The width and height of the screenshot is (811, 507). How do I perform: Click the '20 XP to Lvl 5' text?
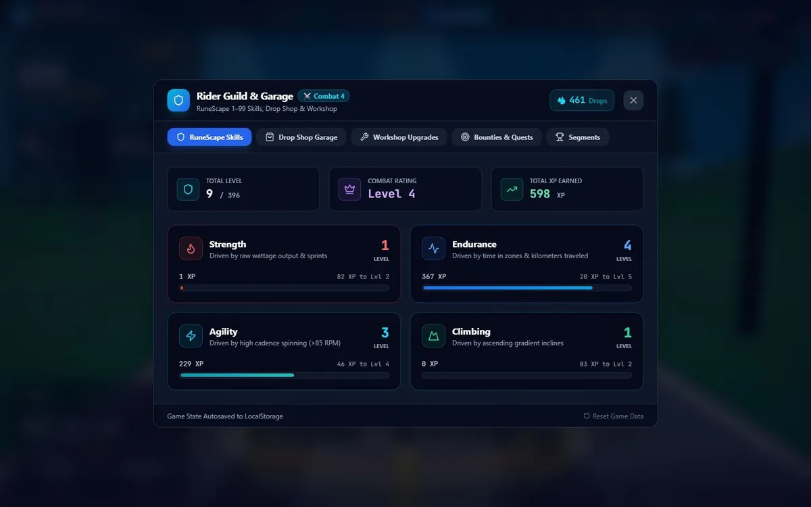(x=606, y=277)
